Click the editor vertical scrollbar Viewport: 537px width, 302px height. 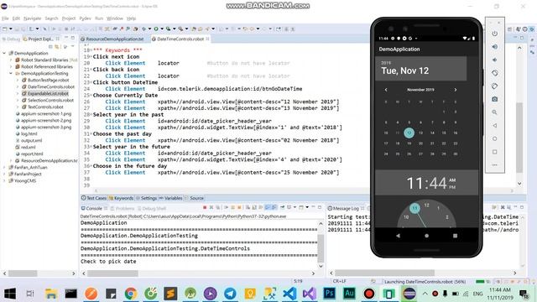(519, 137)
